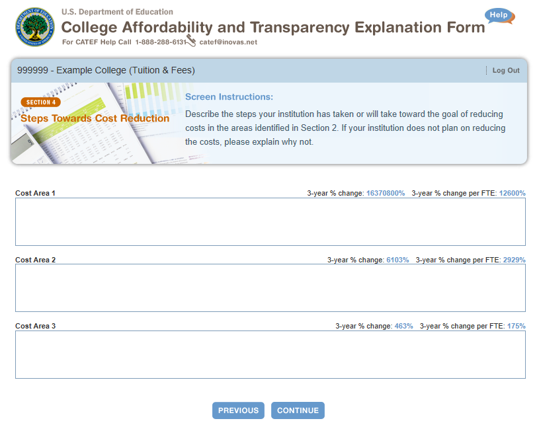Focus the Cost Area 1 text box
539x427 pixels.
pos(270,222)
